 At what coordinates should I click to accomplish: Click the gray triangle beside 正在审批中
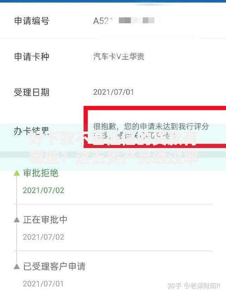pos(17,220)
